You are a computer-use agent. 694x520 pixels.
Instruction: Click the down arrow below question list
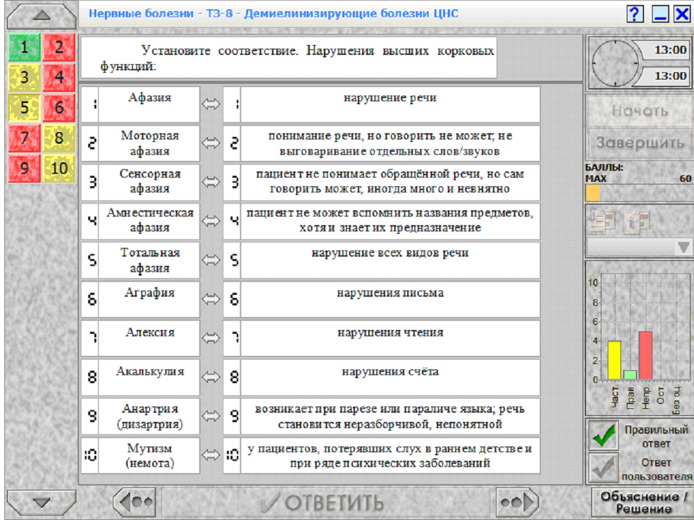coord(41,502)
